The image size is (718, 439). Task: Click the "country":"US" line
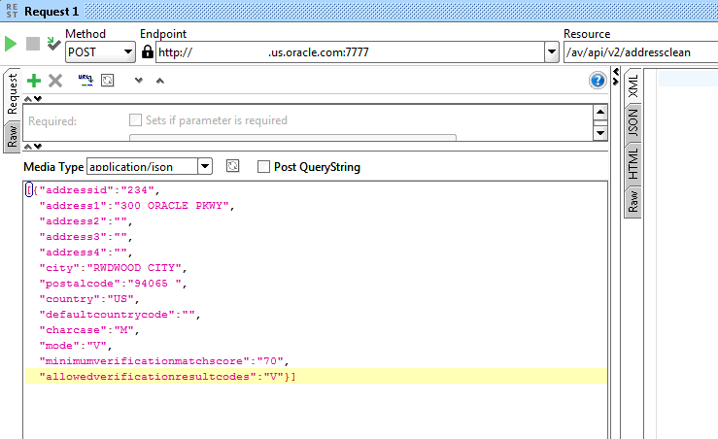(89, 299)
